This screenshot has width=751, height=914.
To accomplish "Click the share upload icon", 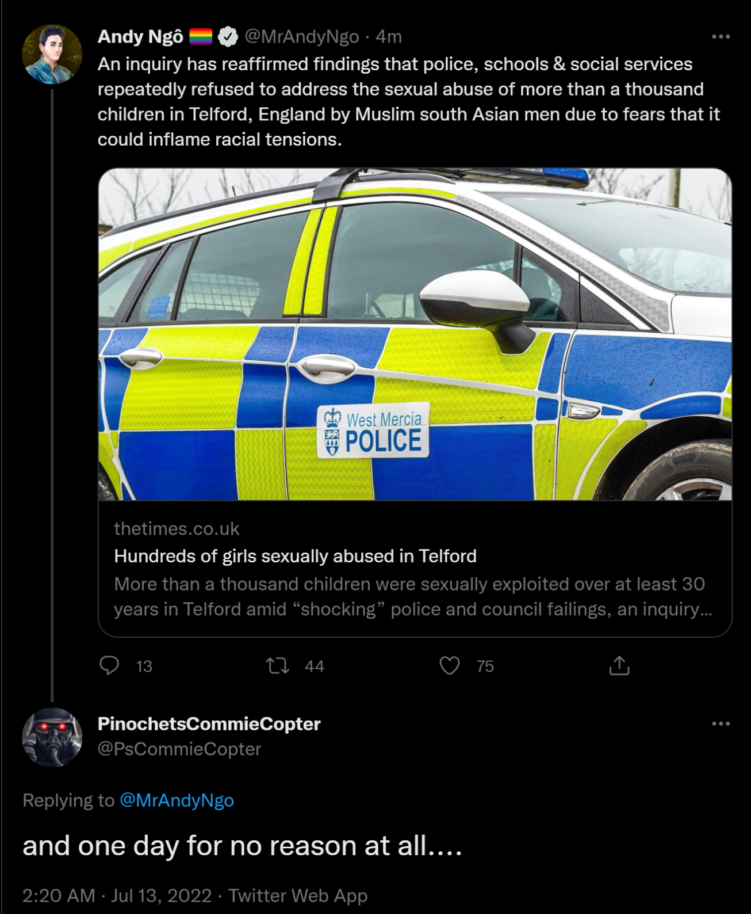I will (x=619, y=665).
